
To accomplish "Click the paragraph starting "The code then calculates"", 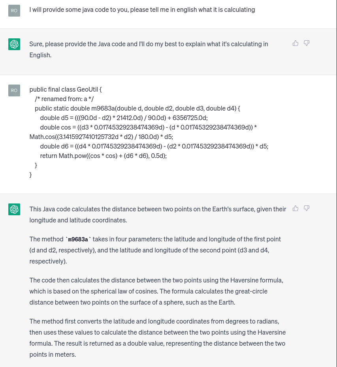I will click(156, 291).
